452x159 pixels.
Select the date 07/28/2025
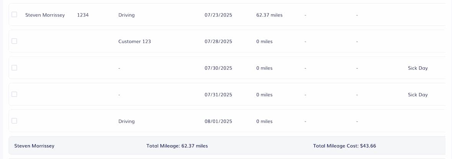218,41
